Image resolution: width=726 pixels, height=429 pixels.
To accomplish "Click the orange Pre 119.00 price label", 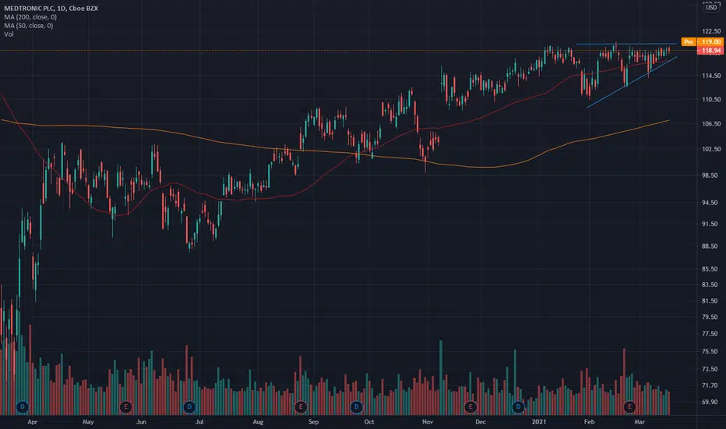I will 702,42.
